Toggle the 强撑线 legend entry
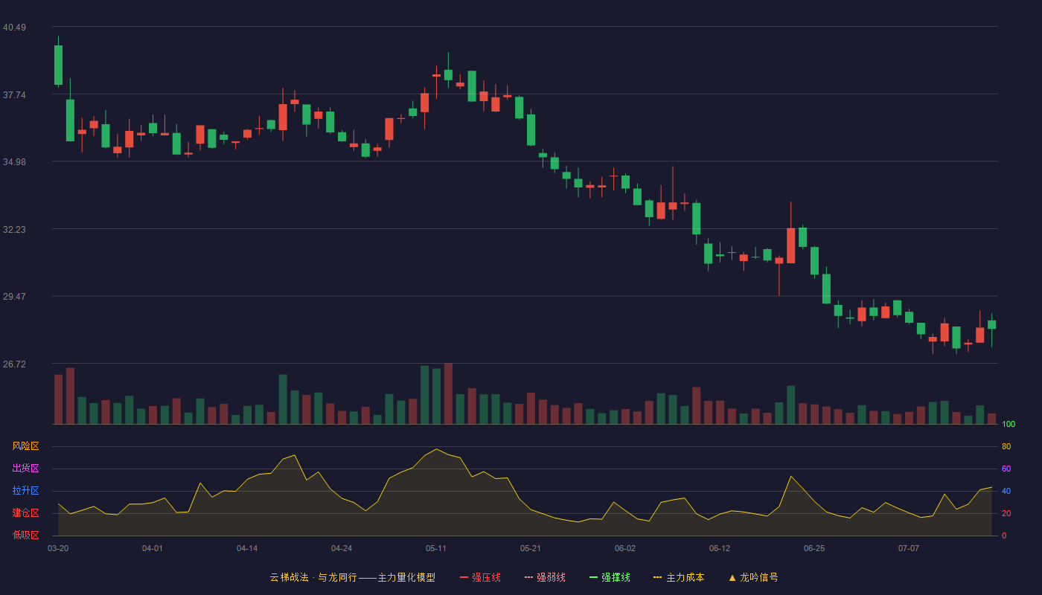The width and height of the screenshot is (1042, 595). point(610,577)
